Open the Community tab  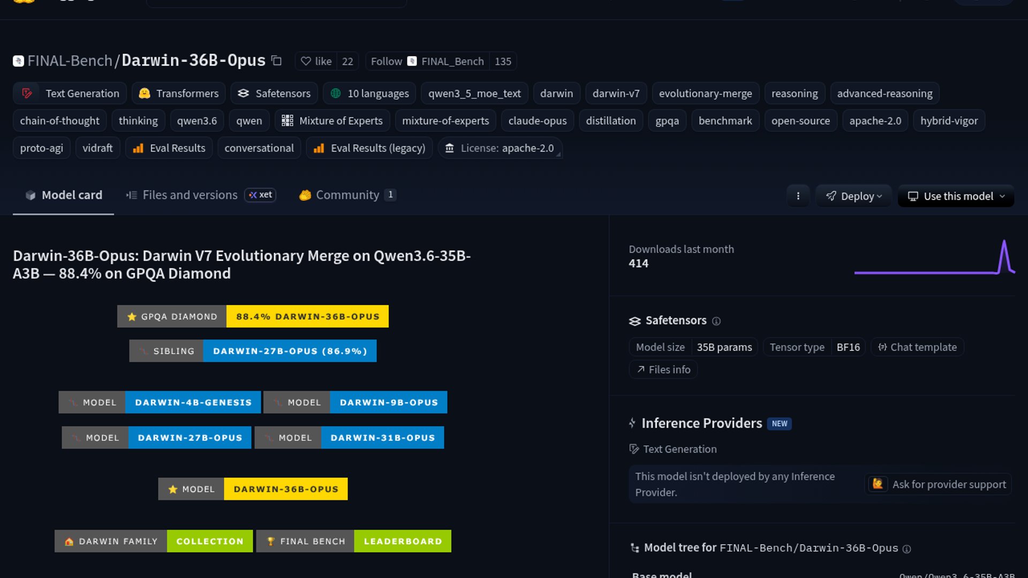point(347,195)
